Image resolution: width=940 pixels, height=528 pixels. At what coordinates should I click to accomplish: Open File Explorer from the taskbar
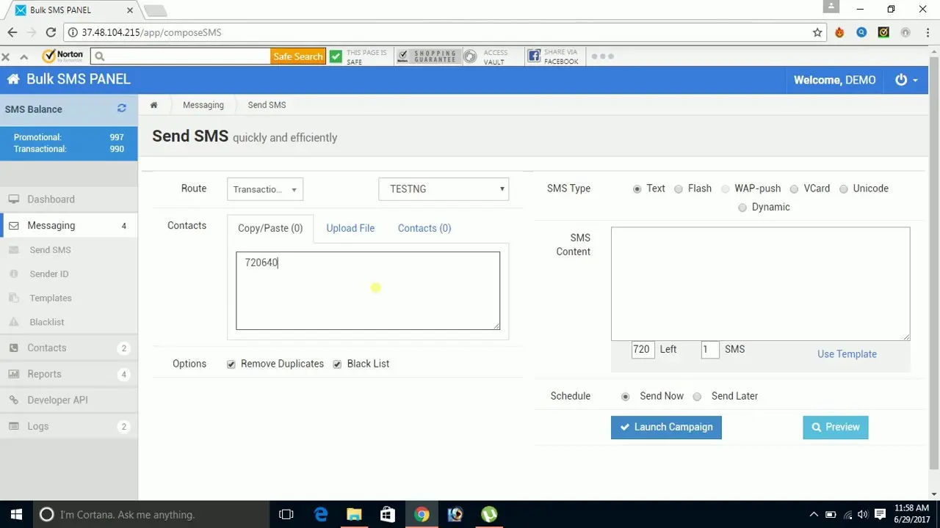[x=354, y=515]
